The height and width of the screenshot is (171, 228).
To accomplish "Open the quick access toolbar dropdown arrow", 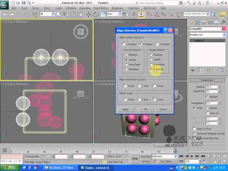I will 33,3.
